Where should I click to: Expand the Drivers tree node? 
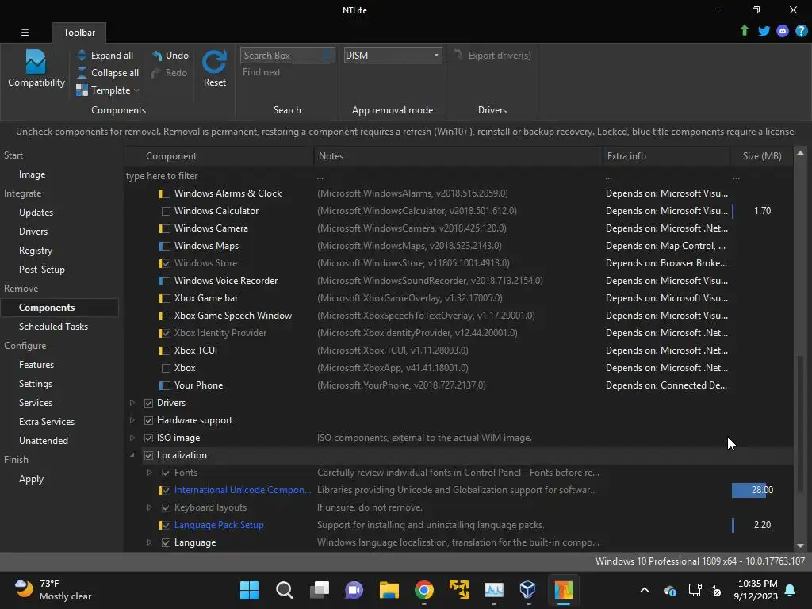click(x=132, y=403)
